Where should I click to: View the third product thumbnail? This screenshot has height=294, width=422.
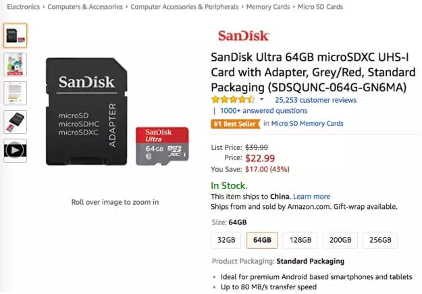(15, 93)
